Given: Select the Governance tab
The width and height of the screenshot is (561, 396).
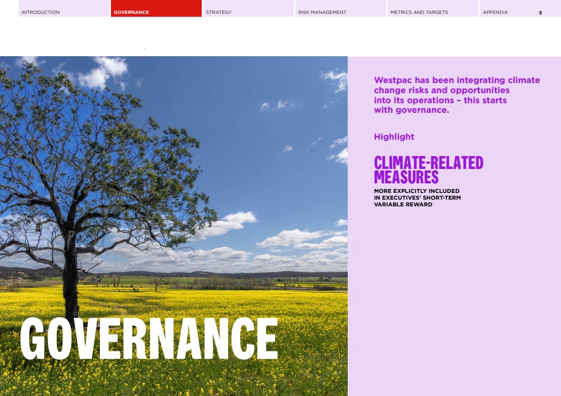Looking at the screenshot, I should 157,8.
